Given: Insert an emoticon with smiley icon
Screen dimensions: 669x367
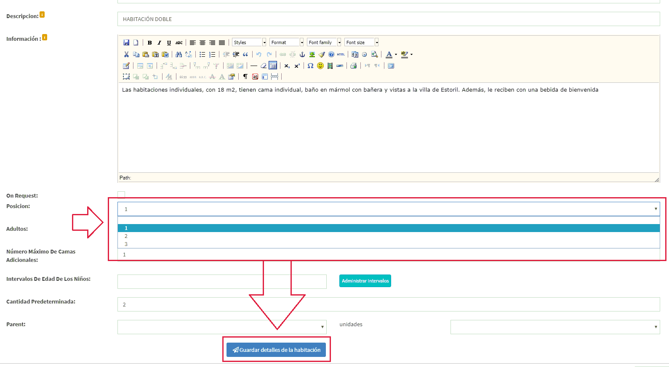Looking at the screenshot, I should click(320, 66).
